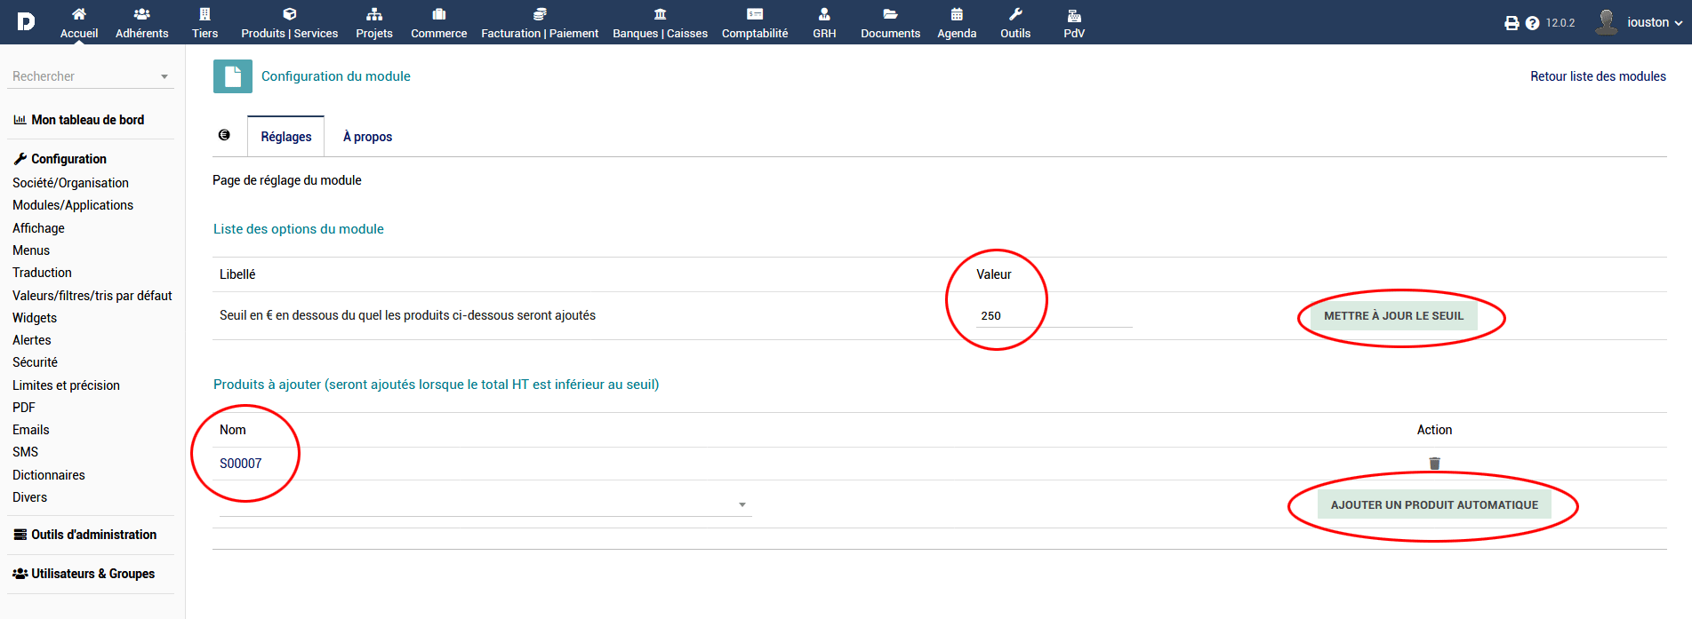Open the PdV point of sale icon
The width and height of the screenshot is (1692, 619).
1074,15
